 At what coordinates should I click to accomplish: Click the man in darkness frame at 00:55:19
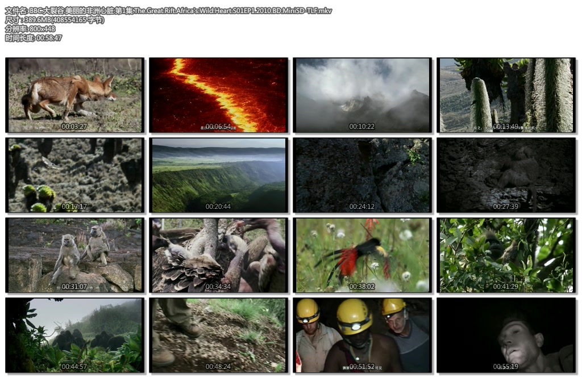pyautogui.click(x=506, y=335)
